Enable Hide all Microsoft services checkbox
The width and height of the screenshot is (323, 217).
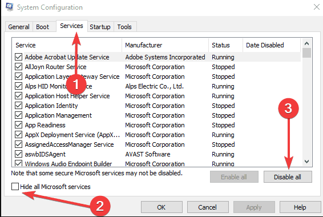15,187
